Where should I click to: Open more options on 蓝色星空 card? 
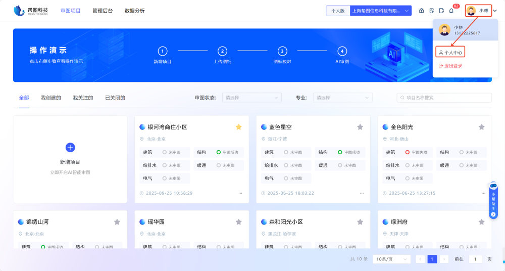point(362,193)
